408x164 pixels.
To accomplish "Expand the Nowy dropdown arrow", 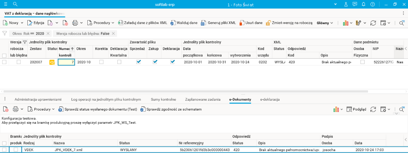I will pyautogui.click(x=22, y=23).
